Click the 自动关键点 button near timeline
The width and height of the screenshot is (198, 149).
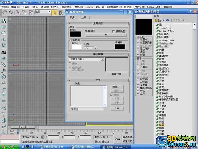pyautogui.click(x=128, y=137)
